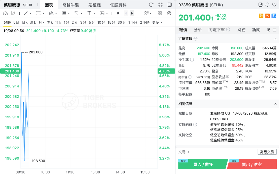The width and height of the screenshot is (279, 174).
Task: Click the previous step left arrow
Action: tap(126, 13)
